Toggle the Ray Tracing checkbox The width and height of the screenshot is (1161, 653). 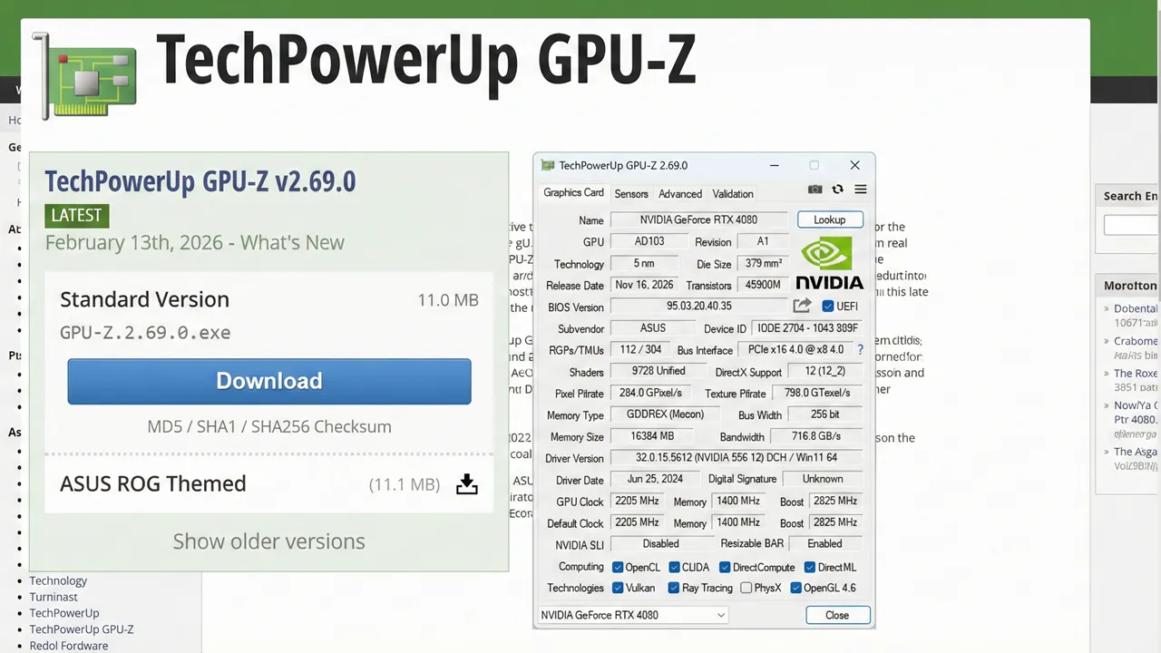click(x=674, y=588)
